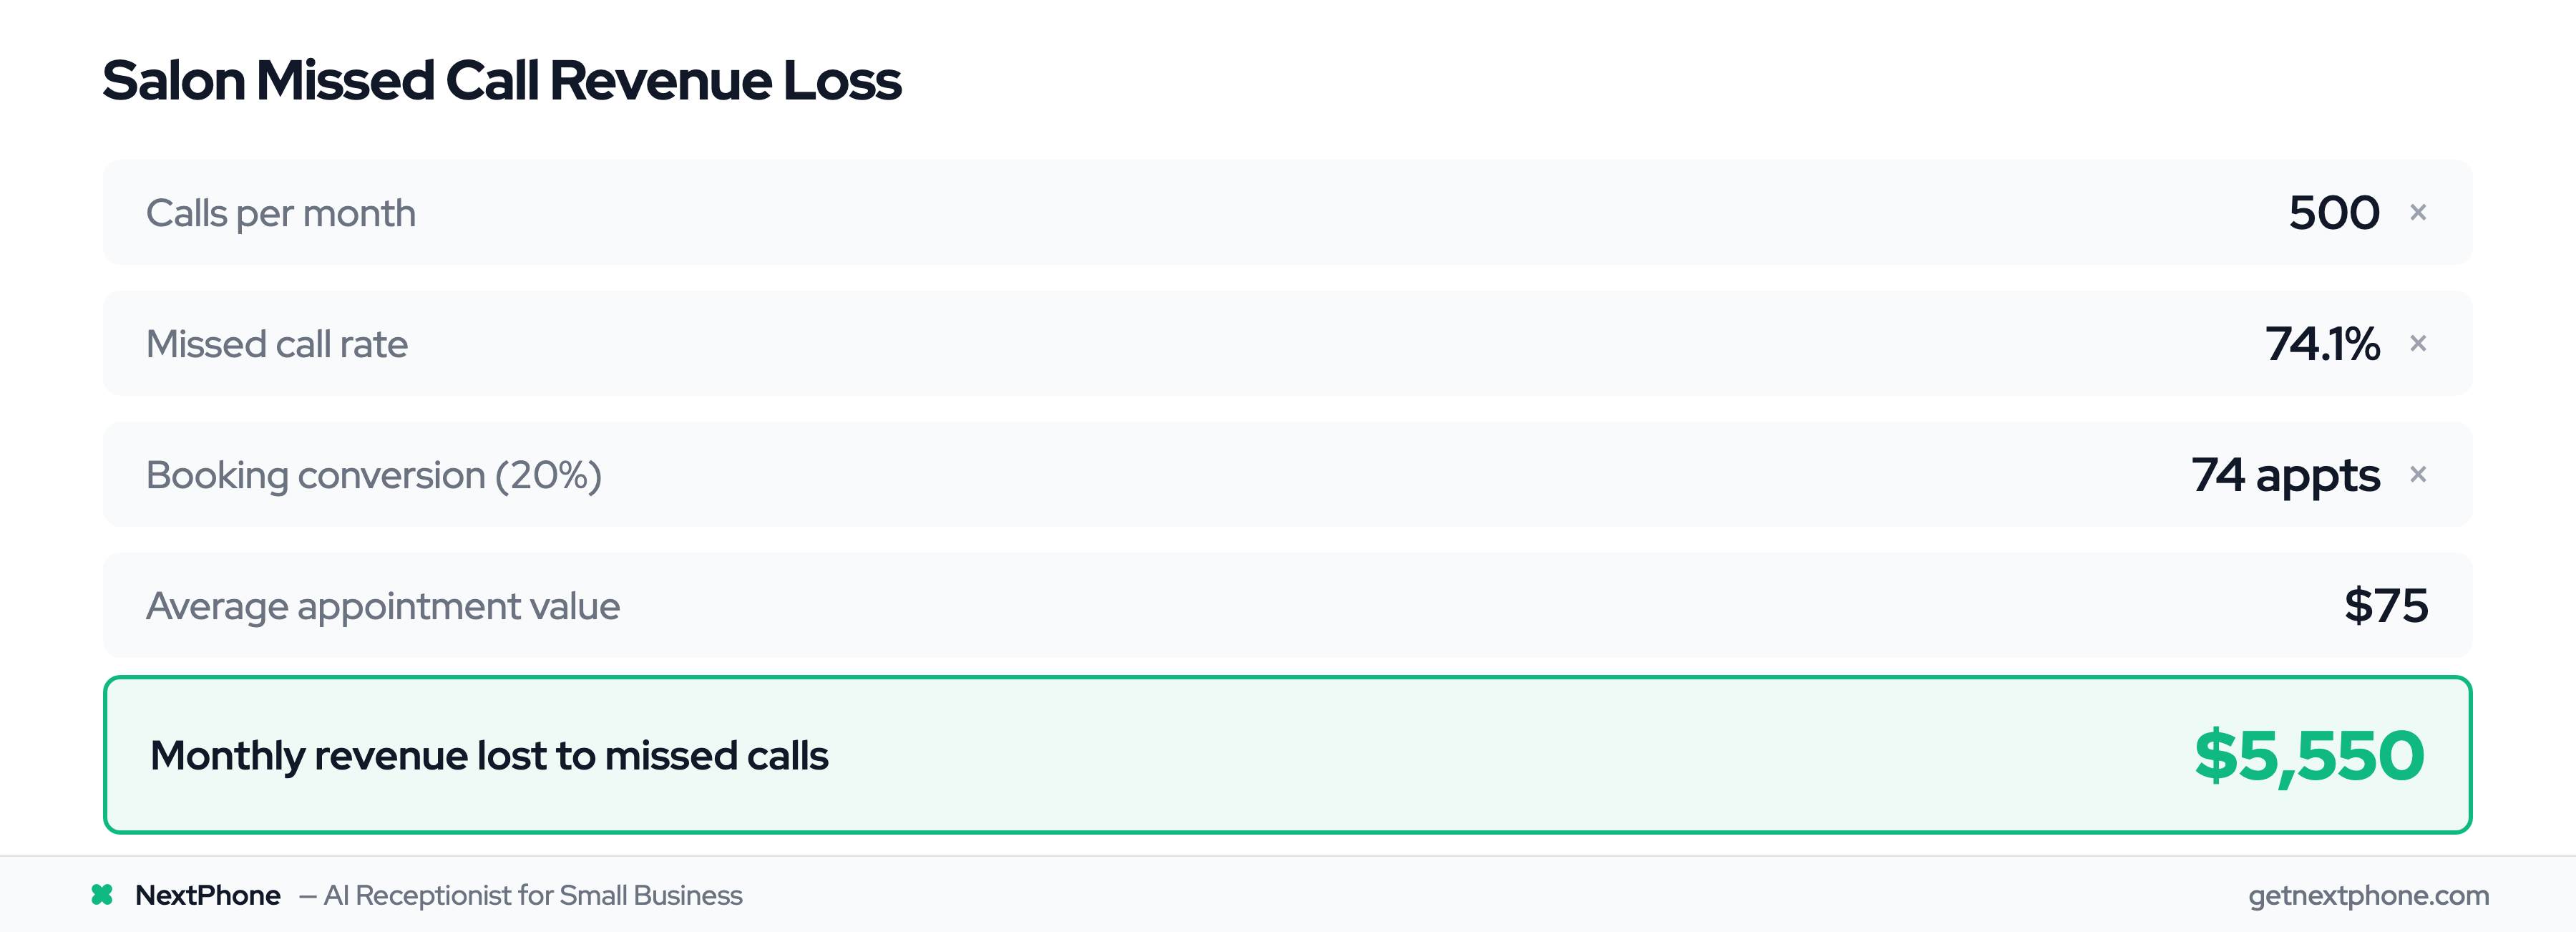Click the 500 calls value
2576x932 pixels.
pos(2334,213)
